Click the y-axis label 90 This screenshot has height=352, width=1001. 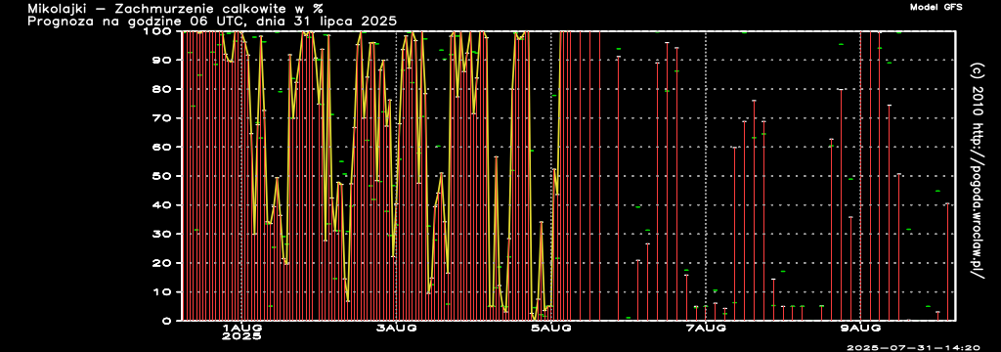[x=162, y=60]
